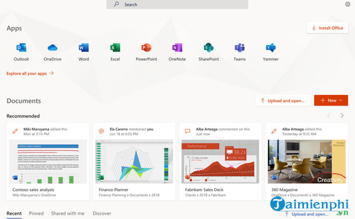Image resolution: width=355 pixels, height=219 pixels.
Task: Open the OneNote app icon
Action: (177, 48)
